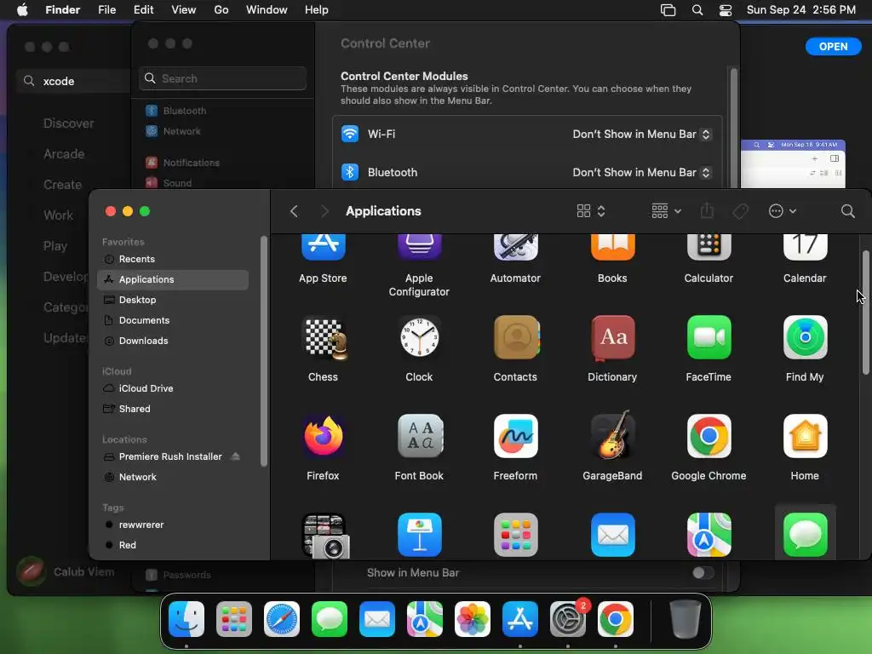
Task: Select Discover in App Store sidebar
Action: coord(68,123)
